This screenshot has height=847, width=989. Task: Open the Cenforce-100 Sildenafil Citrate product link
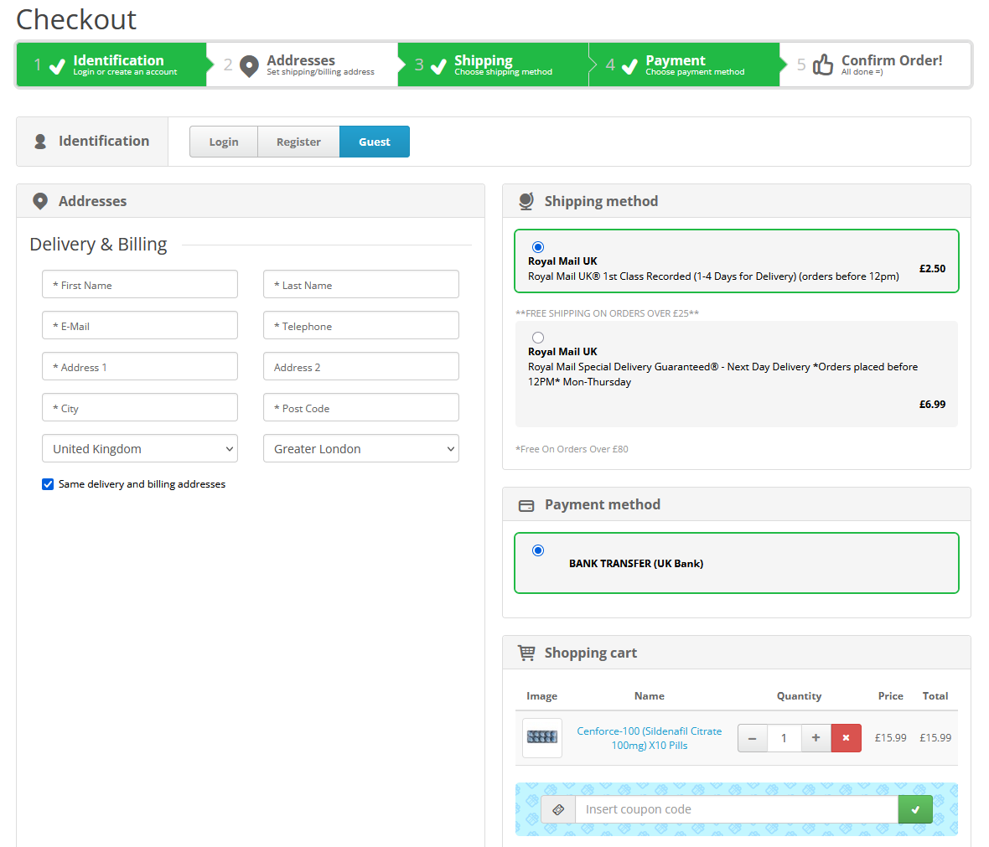point(649,738)
